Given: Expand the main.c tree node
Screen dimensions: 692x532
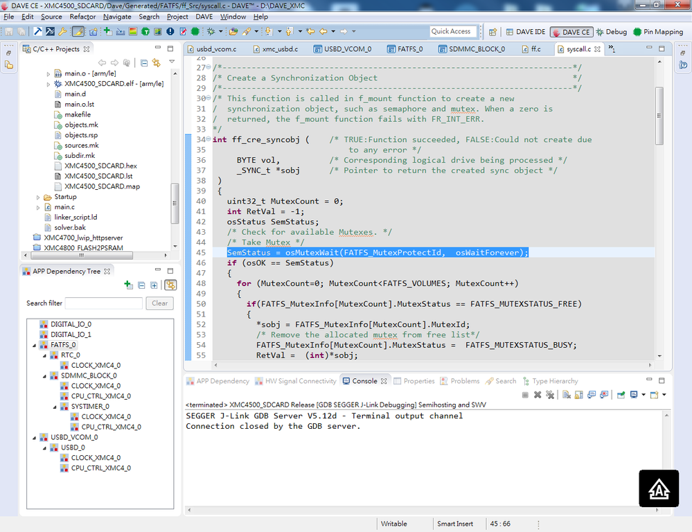Looking at the screenshot, I should click(x=38, y=207).
